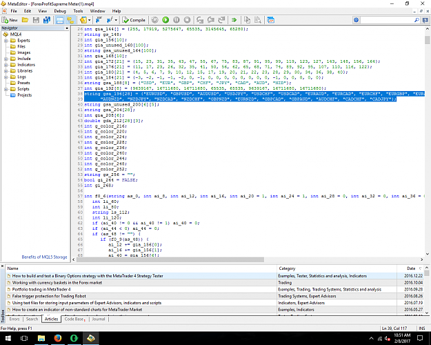Switch to the Journal tab

tap(99, 319)
